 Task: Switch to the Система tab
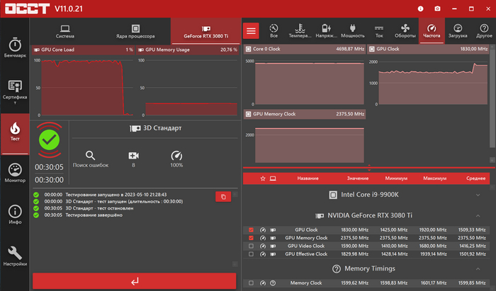[x=64, y=30]
